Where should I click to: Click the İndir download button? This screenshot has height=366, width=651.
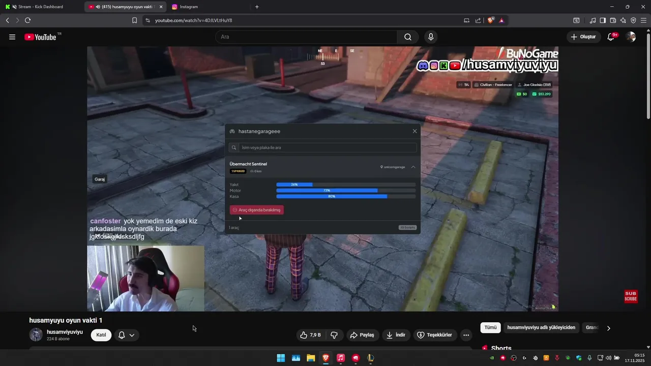coord(396,335)
